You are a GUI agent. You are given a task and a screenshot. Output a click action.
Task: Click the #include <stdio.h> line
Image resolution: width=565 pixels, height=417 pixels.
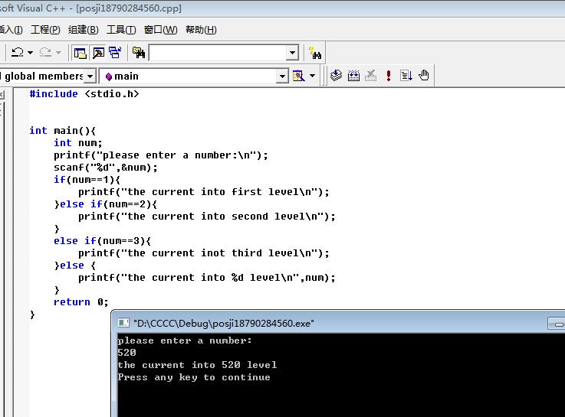pyautogui.click(x=84, y=94)
